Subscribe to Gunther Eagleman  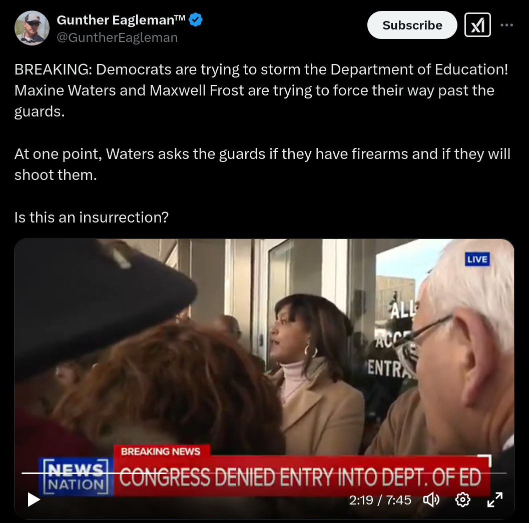(x=412, y=25)
